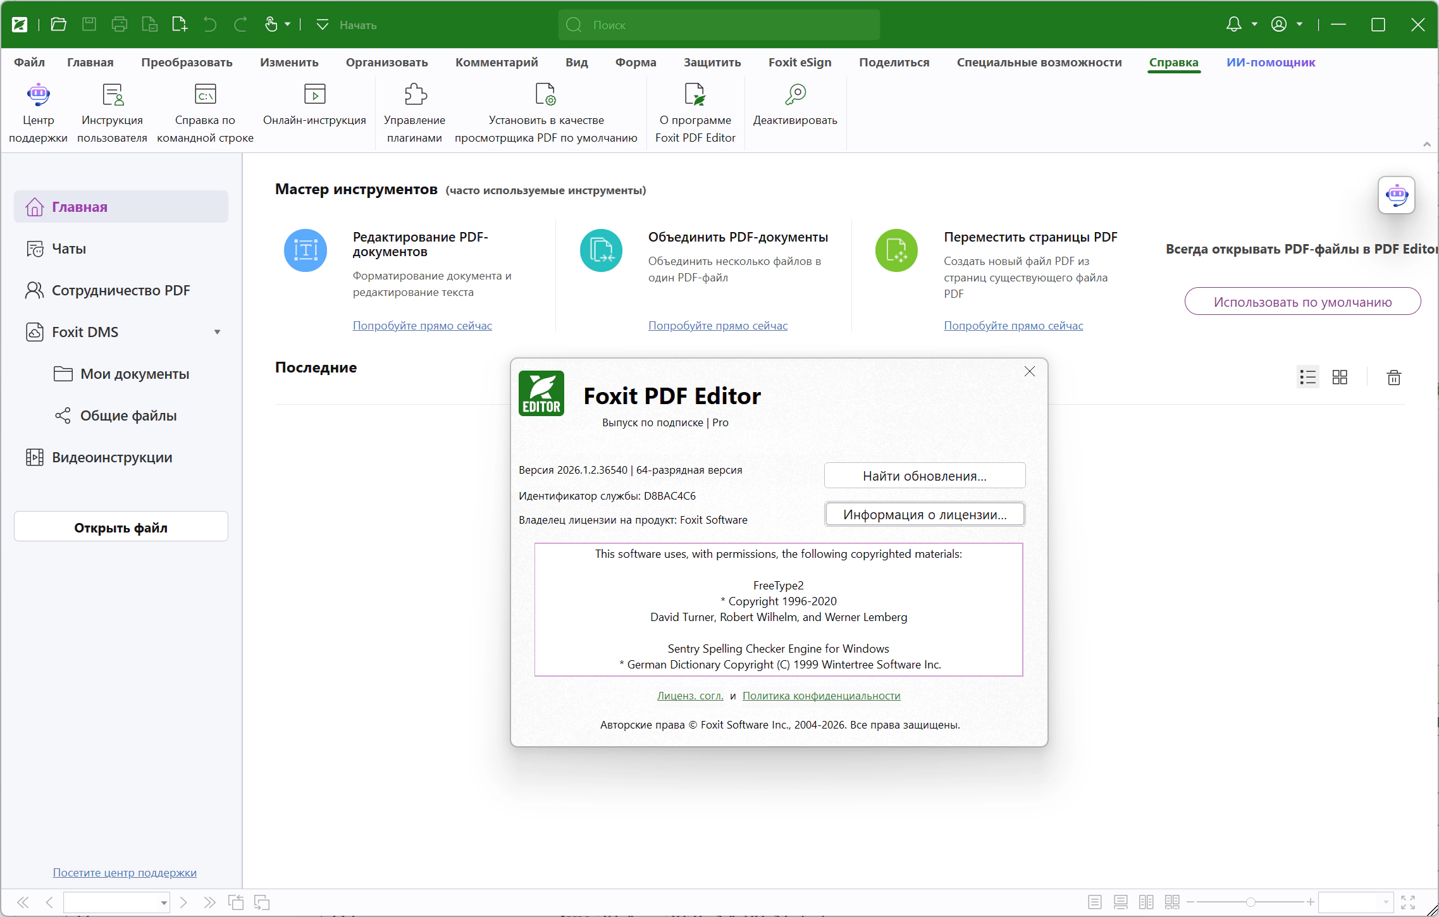Click the open folder icon in title bar

[59, 25]
